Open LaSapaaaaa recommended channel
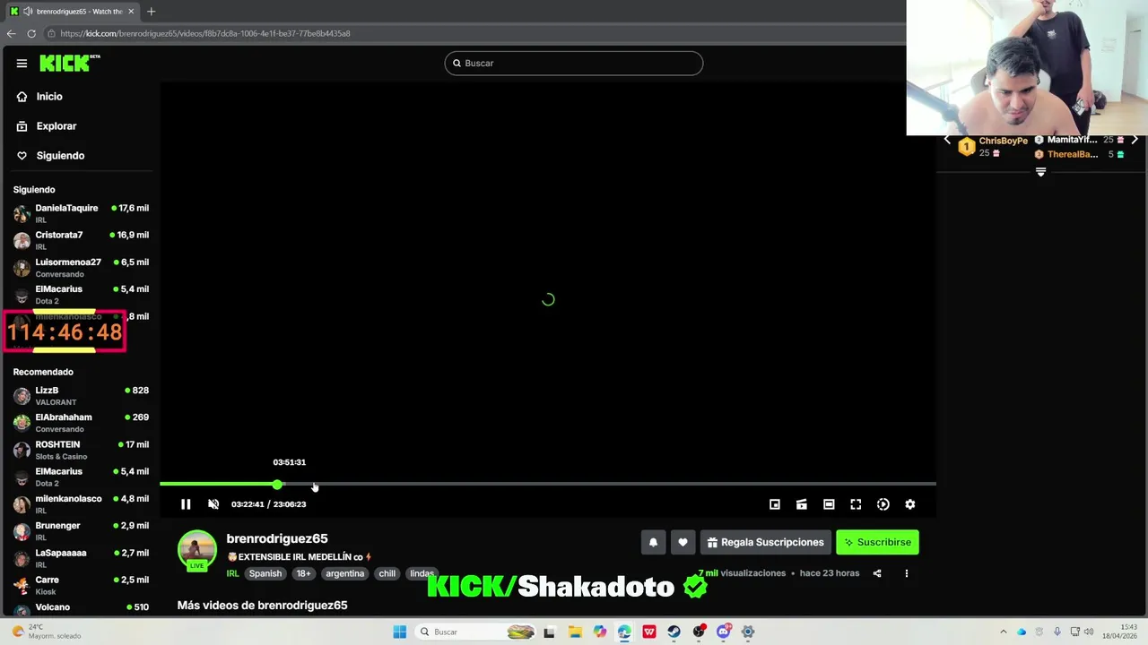The image size is (1148, 645). point(81,558)
